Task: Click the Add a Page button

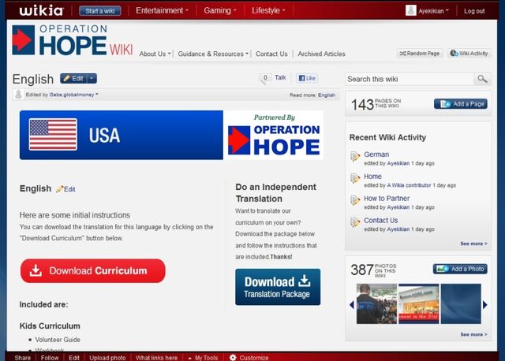Action: pyautogui.click(x=461, y=104)
